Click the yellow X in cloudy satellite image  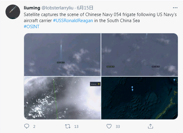click(x=99, y=84)
